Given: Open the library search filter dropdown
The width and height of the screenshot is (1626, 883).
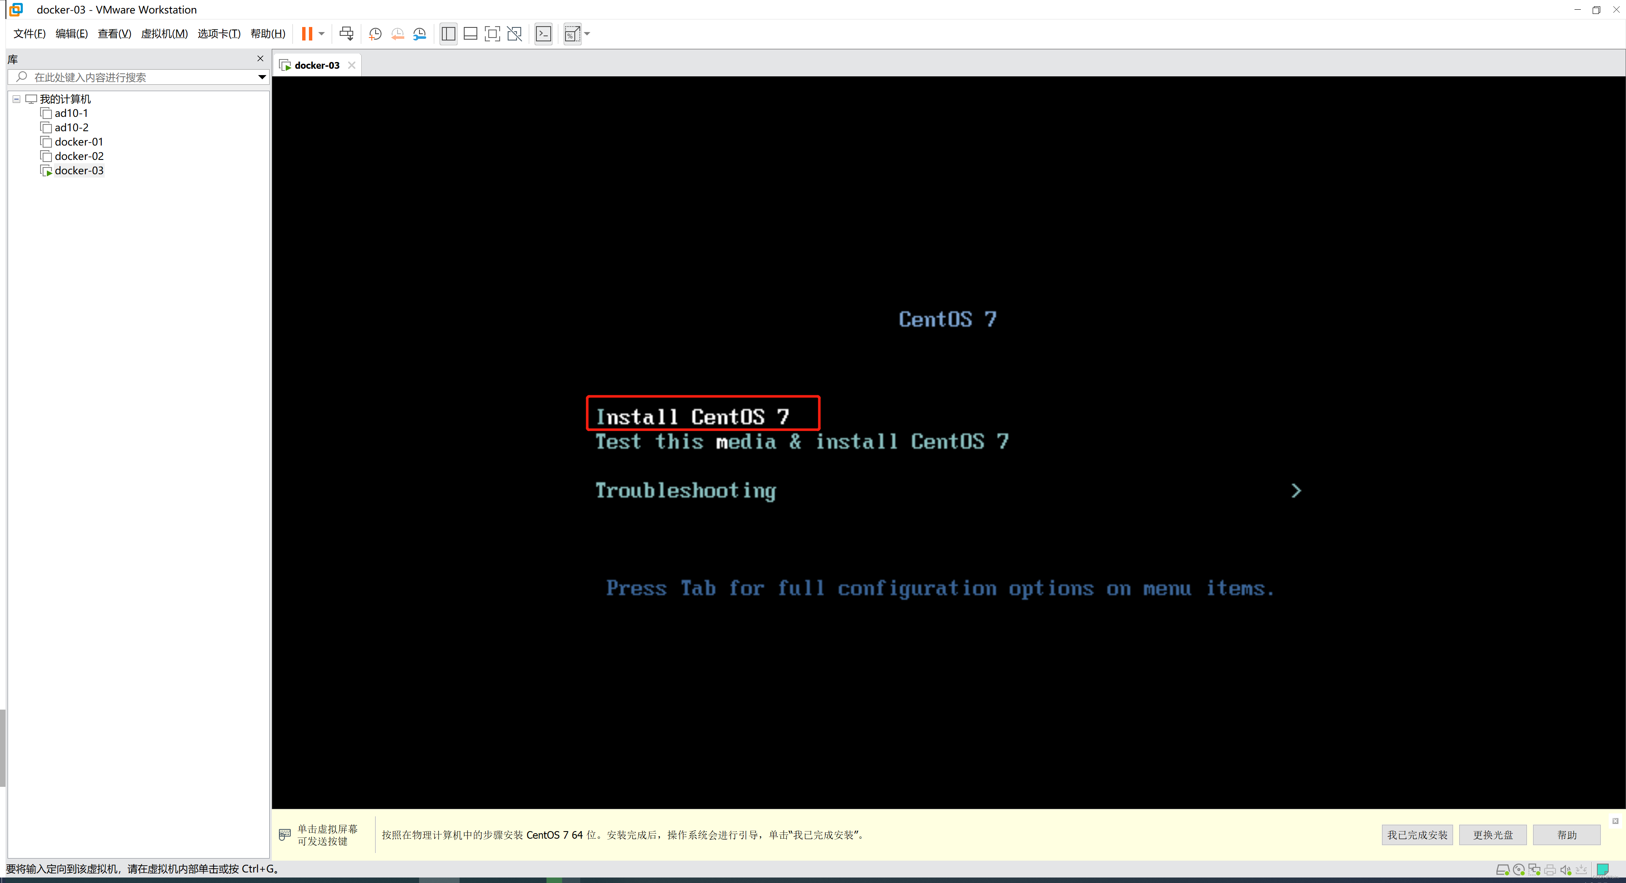Looking at the screenshot, I should pos(262,77).
